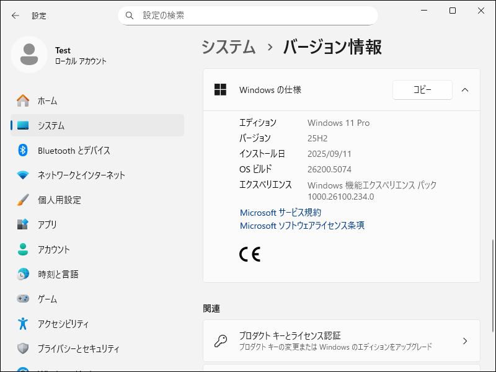
Task: Open 時刻と言語 settings
Action: click(97, 274)
